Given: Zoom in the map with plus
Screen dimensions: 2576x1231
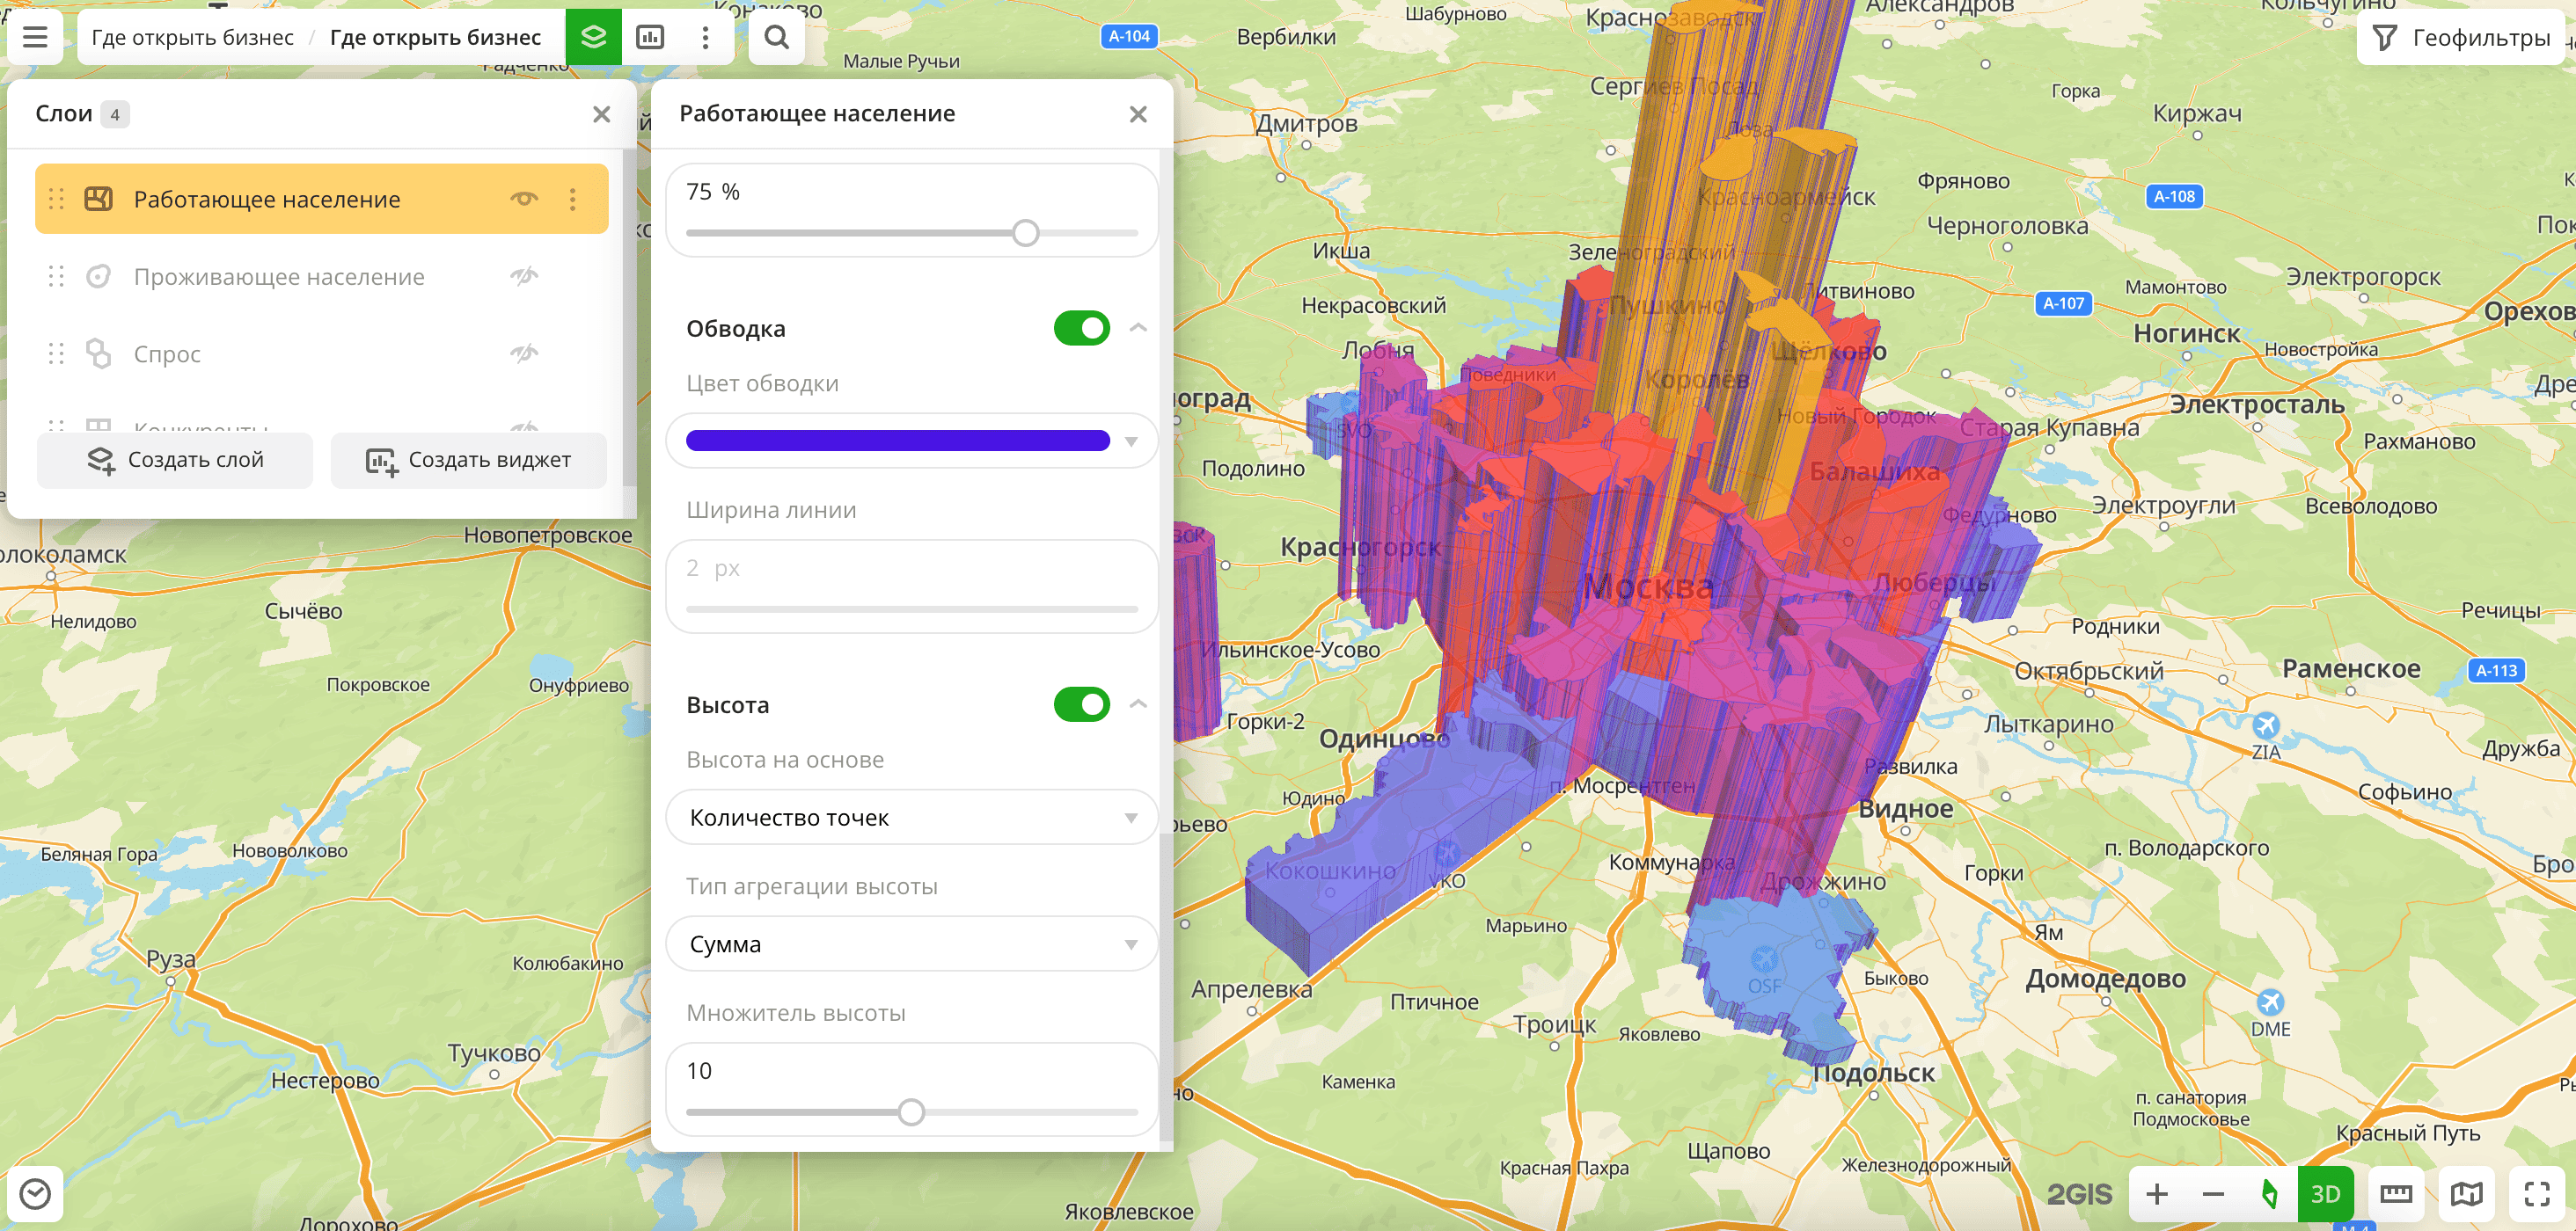Looking at the screenshot, I should (x=2157, y=1193).
